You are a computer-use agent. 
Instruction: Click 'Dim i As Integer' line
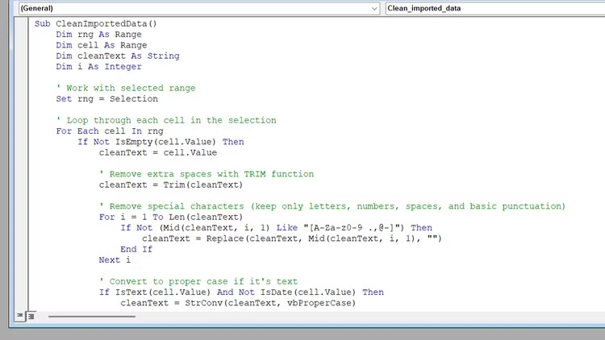point(98,67)
